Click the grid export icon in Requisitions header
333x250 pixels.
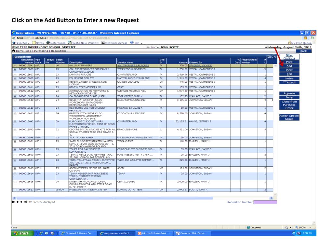coord(268,56)
